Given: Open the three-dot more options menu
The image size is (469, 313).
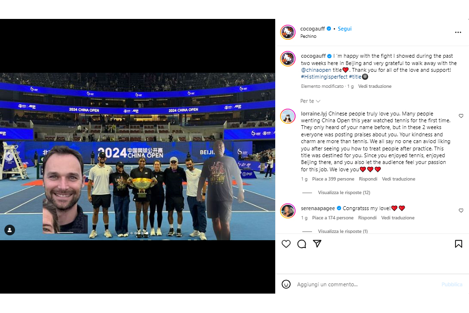Looking at the screenshot, I should (x=458, y=33).
